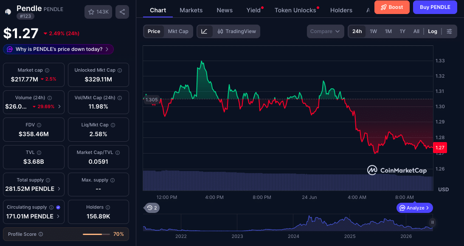The width and height of the screenshot is (464, 246).
Task: Click the $358.46M FDV value
Action: [34, 134]
